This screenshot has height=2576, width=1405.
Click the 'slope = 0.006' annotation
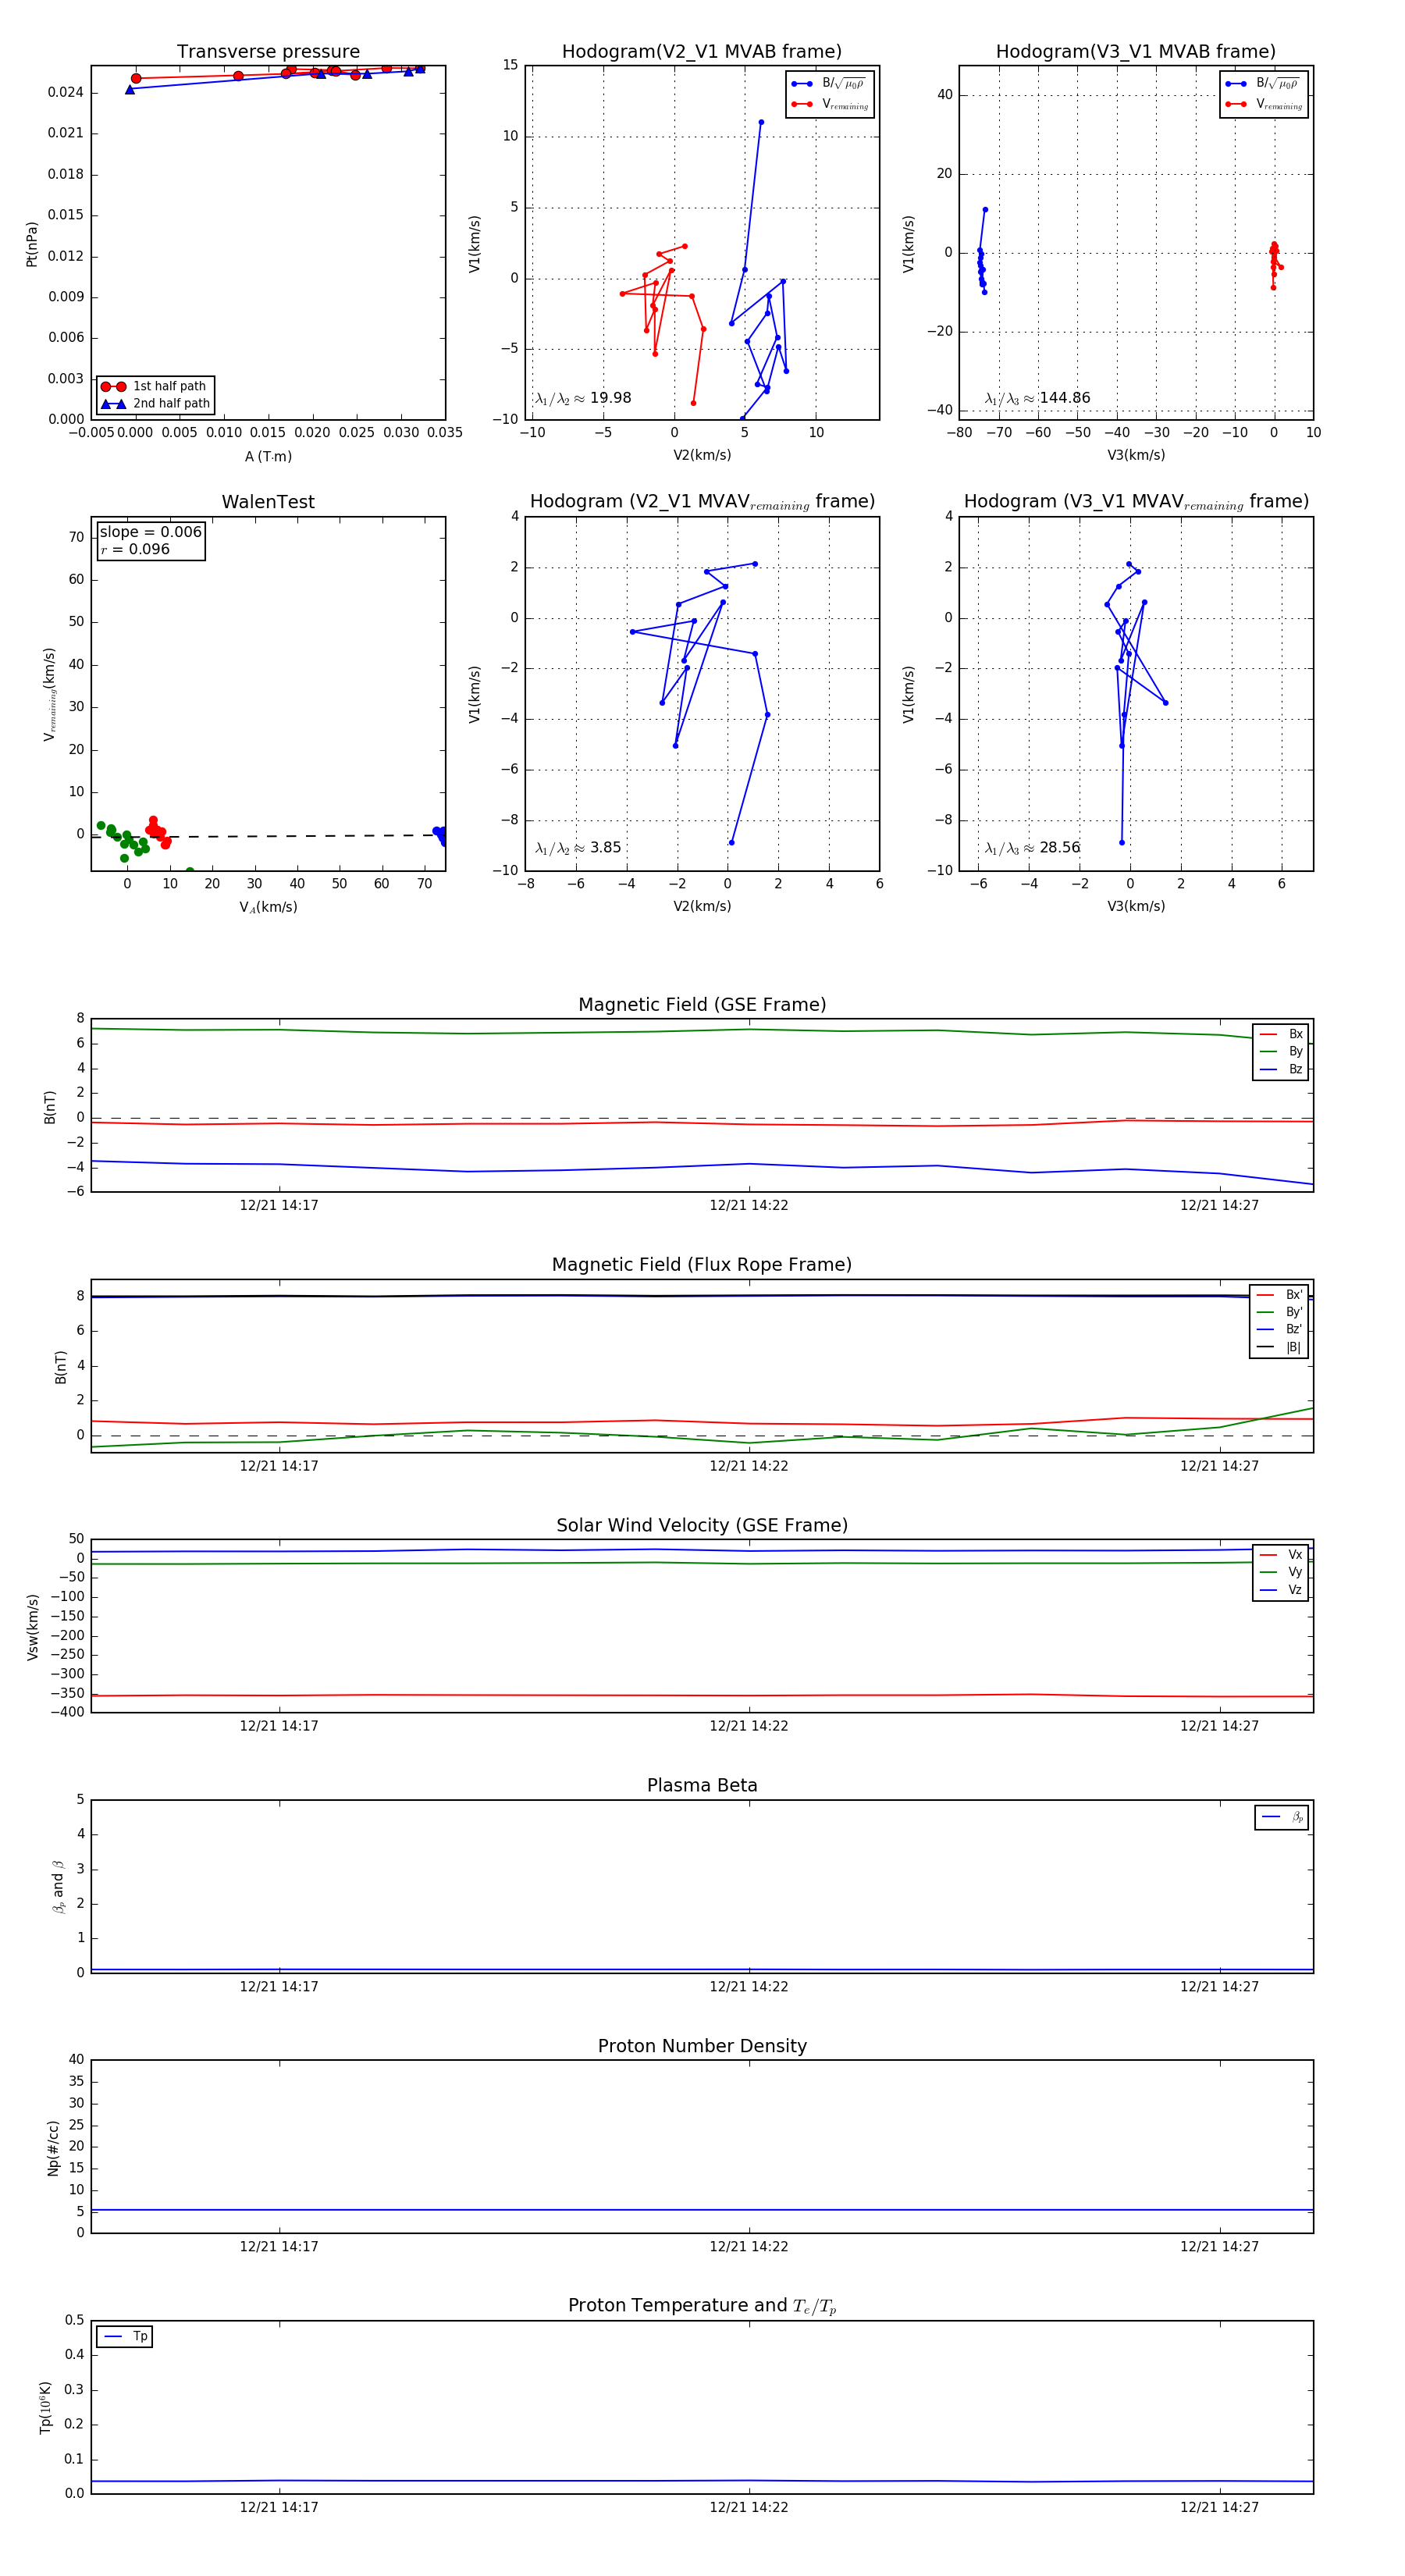(x=150, y=532)
